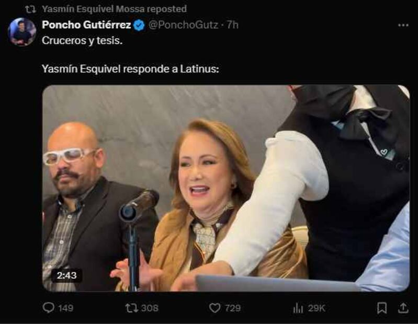
Task: Click the 2:43 video duration badge
Action: click(66, 275)
